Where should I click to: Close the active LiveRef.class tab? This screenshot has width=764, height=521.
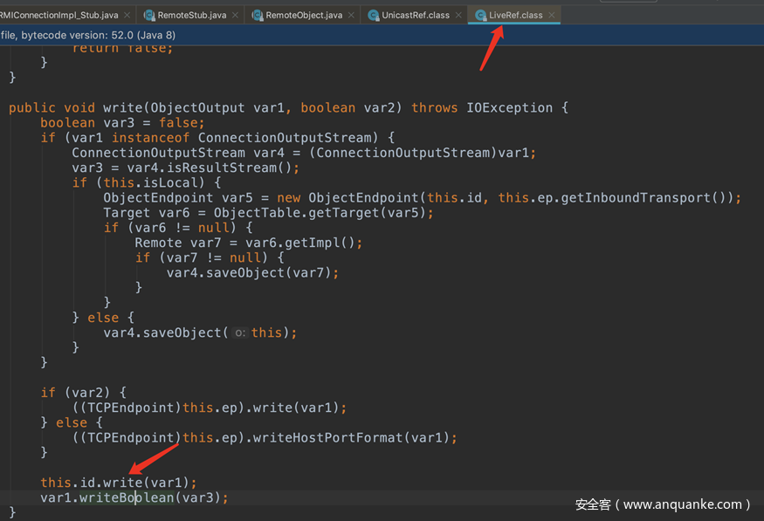[x=552, y=16]
